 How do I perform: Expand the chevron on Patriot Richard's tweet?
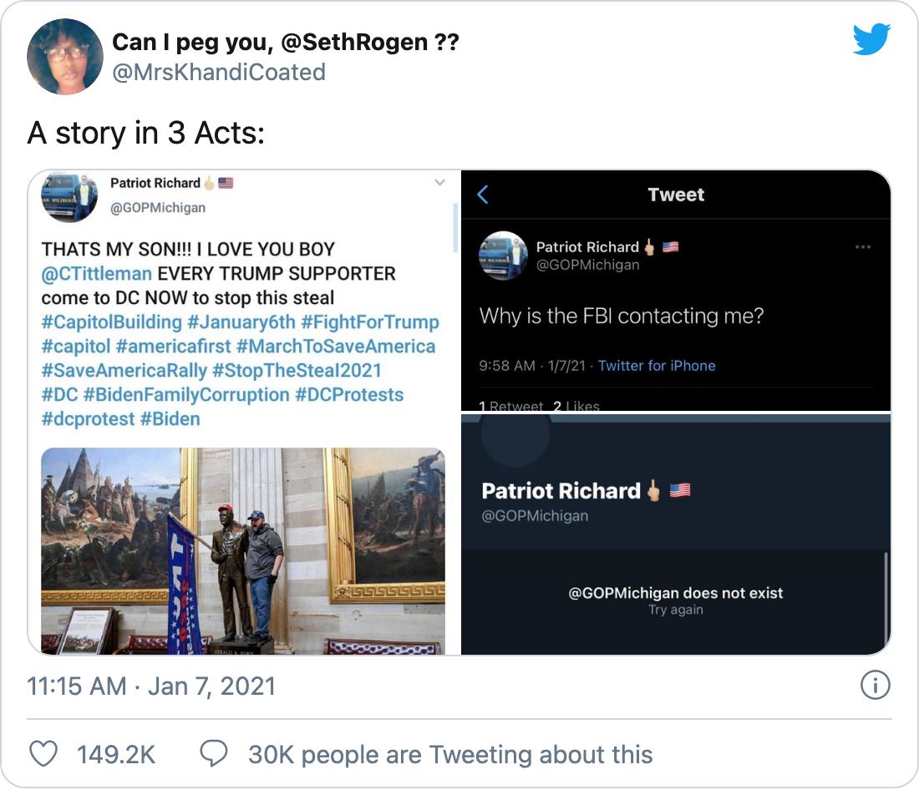point(440,183)
